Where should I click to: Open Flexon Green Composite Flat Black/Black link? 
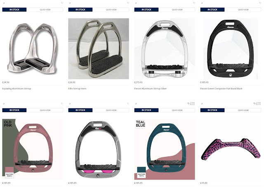coord(221,89)
